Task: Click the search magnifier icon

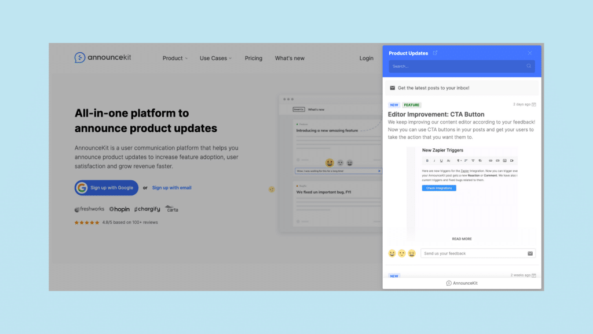Action: click(x=529, y=66)
